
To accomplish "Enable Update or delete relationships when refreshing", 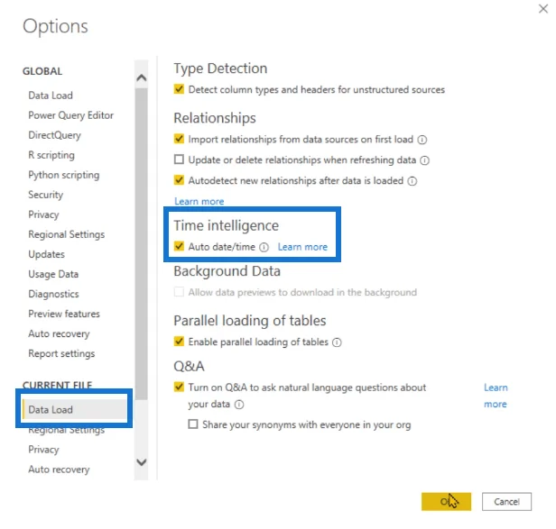I will [179, 160].
